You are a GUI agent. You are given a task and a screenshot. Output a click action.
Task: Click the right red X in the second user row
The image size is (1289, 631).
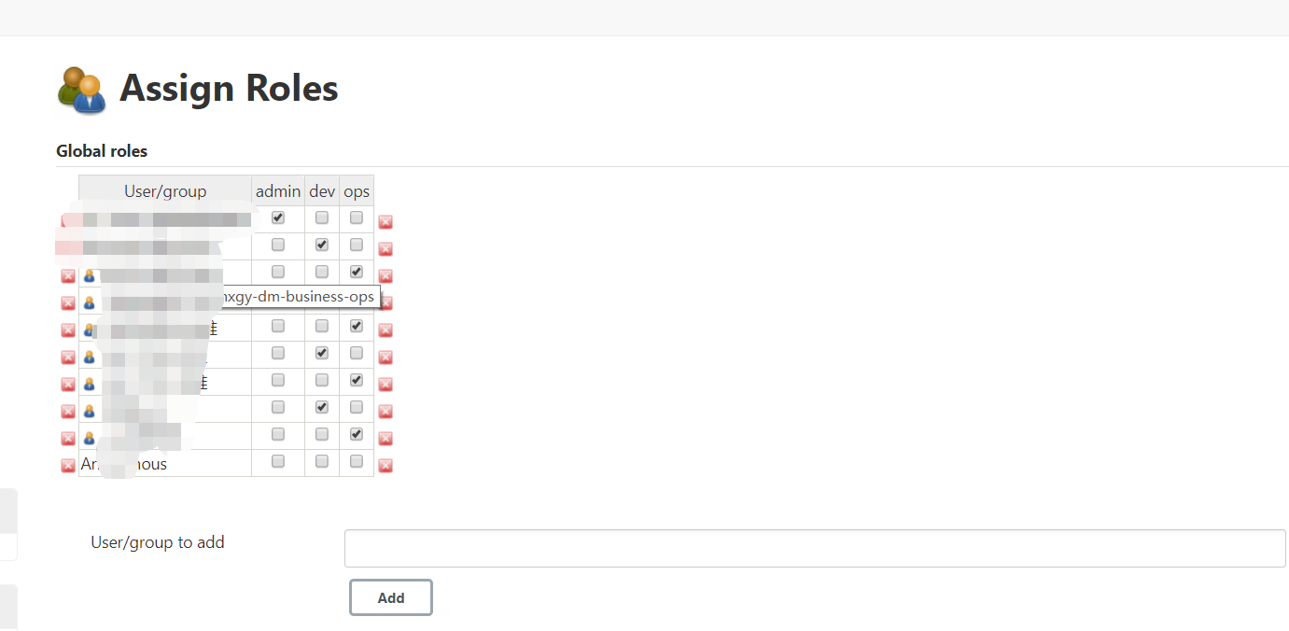[385, 249]
